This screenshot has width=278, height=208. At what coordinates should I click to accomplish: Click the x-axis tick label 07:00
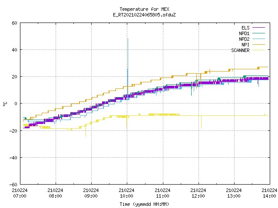pyautogui.click(x=20, y=196)
